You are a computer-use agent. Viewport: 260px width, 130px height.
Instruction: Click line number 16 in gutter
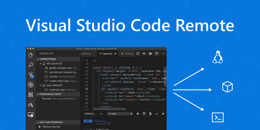[86, 89]
